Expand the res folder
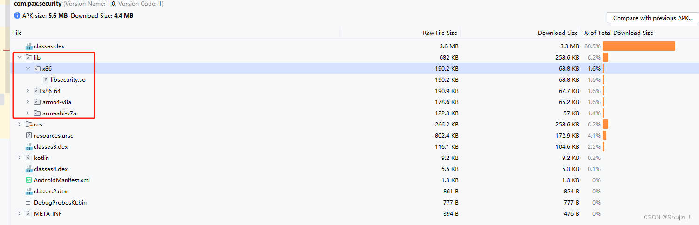 coord(20,125)
